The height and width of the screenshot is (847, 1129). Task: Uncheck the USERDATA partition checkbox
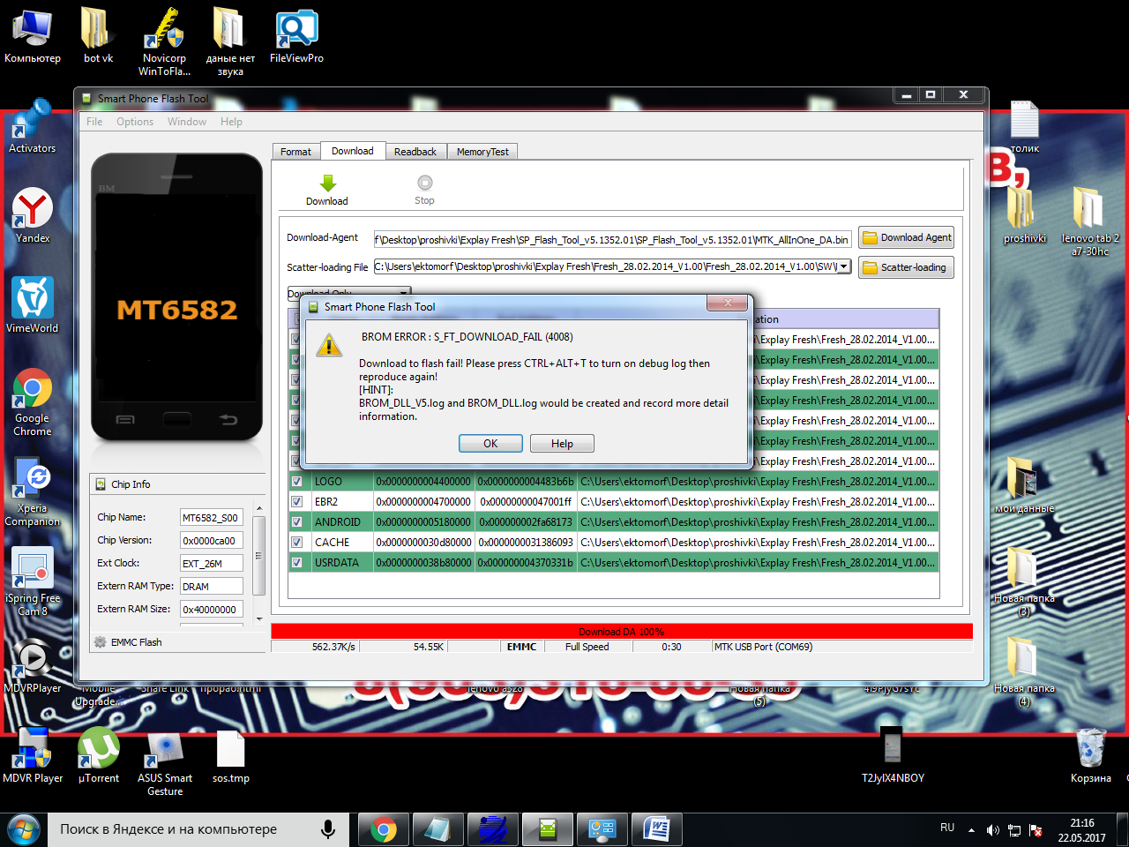[x=297, y=563]
